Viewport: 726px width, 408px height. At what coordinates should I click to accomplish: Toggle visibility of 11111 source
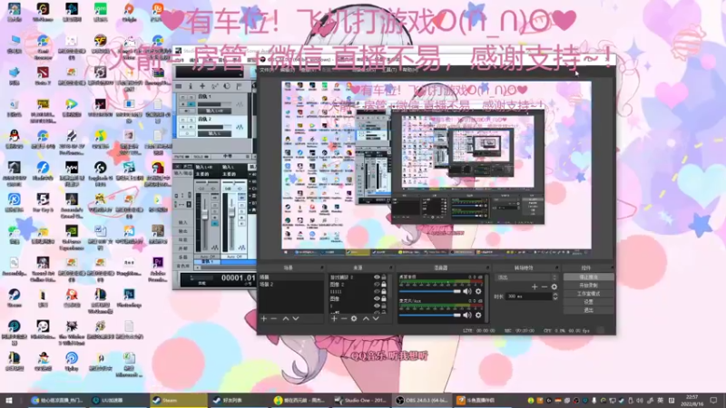coord(377,291)
